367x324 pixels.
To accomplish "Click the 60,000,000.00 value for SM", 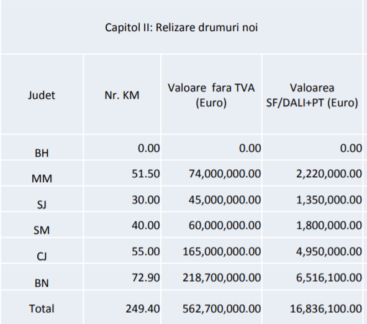I will pos(225,225).
